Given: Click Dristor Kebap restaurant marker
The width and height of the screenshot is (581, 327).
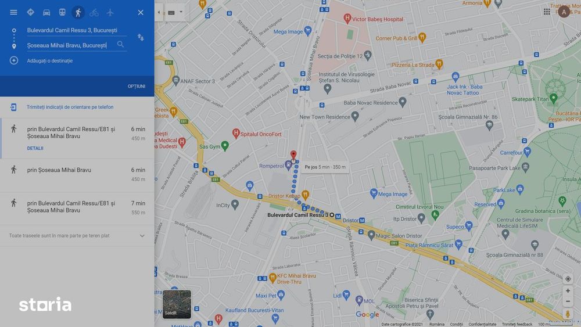Looking at the screenshot, I should point(306,195).
